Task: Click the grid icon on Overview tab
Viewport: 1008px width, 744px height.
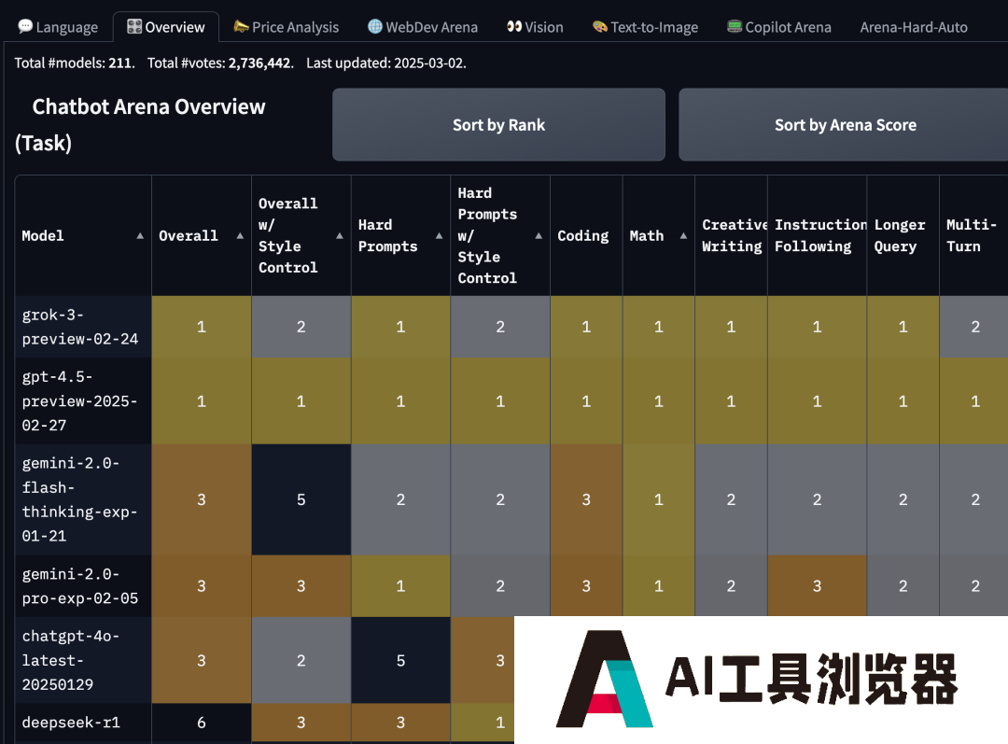Action: click(134, 26)
